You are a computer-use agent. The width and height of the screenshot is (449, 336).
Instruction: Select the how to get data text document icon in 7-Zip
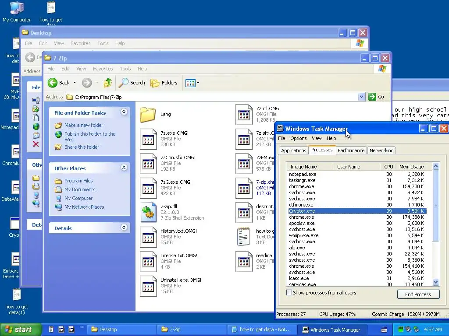244,237
